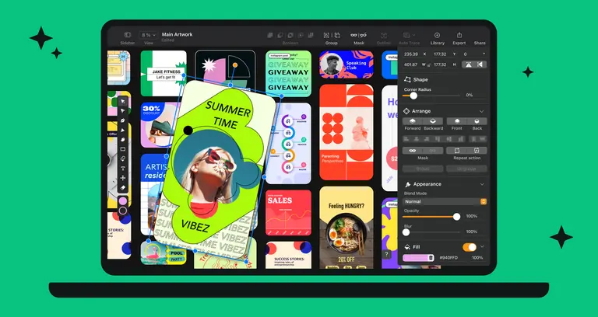Click the Main Artwork document title
598x317 pixels.
(177, 34)
